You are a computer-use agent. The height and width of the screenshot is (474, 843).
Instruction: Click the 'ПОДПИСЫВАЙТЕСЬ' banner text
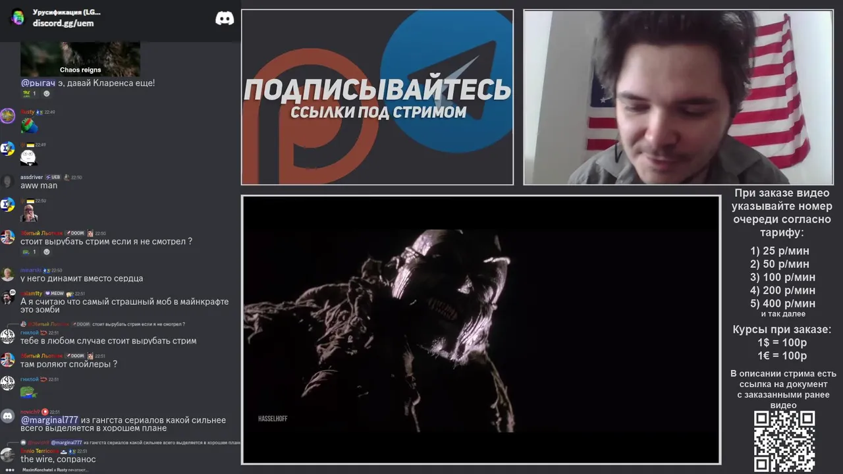pos(377,90)
